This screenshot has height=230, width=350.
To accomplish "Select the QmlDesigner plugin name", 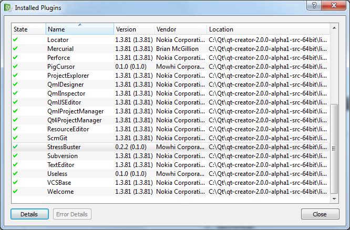I will tap(65, 85).
